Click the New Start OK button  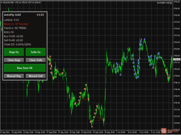pos(25,68)
